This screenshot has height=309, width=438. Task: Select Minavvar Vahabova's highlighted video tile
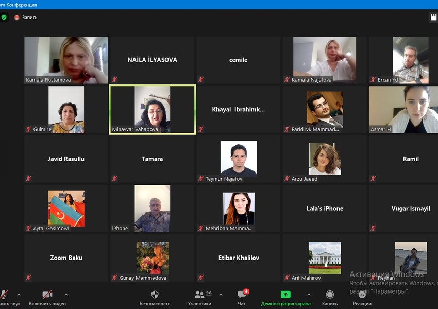pos(152,110)
